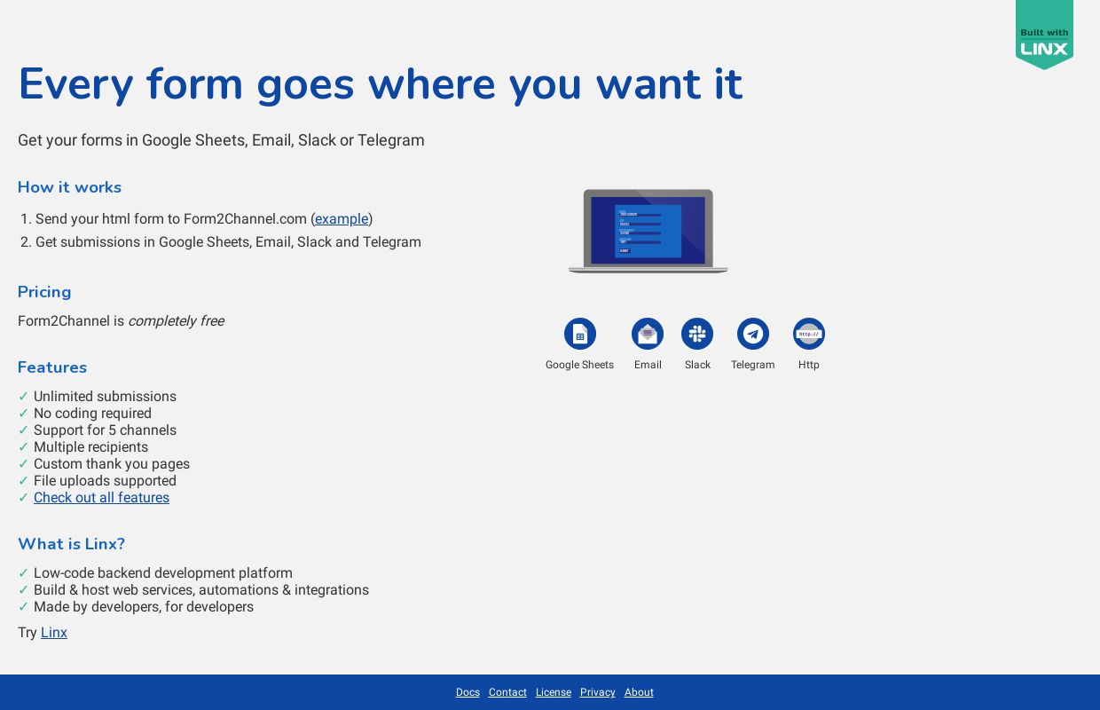Click the 'Features' heading
Viewport: 1100px width, 710px height.
[52, 367]
